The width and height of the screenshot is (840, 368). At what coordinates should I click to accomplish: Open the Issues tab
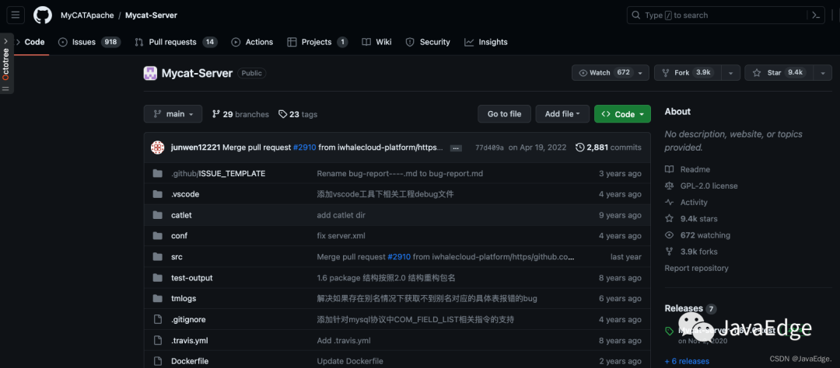coord(89,42)
